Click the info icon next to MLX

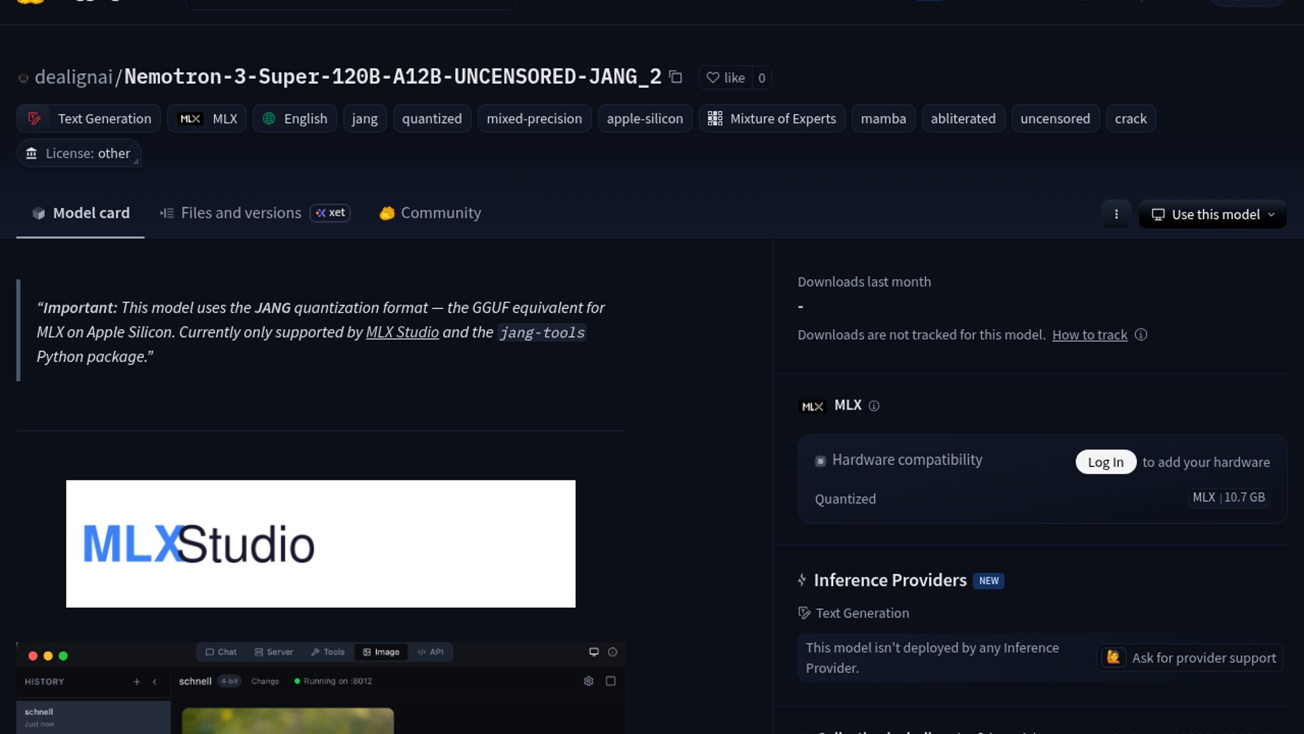(874, 406)
